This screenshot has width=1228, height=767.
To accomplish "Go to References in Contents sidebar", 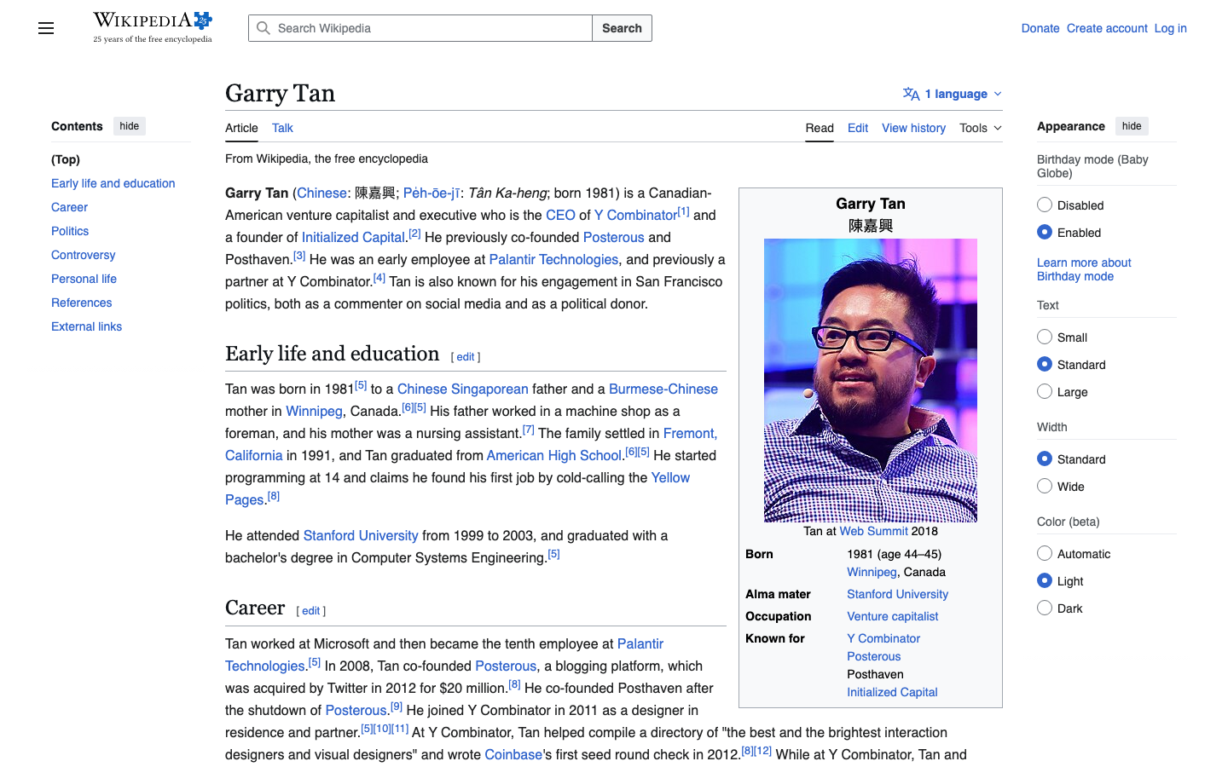I will 81,303.
